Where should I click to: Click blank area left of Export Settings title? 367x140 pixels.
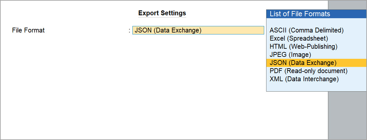pos(65,13)
